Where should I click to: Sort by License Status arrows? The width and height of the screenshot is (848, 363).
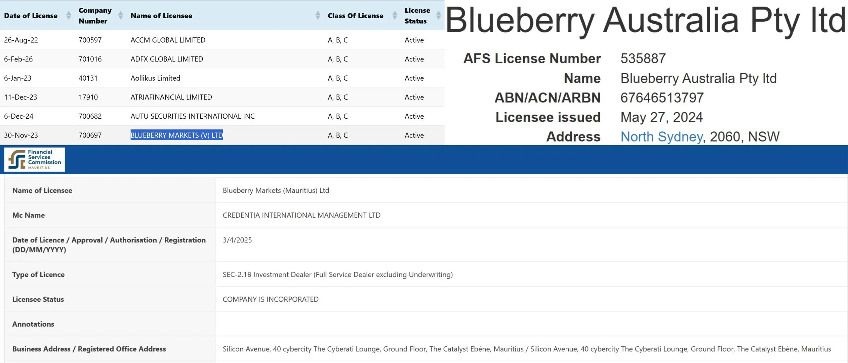[x=438, y=15]
